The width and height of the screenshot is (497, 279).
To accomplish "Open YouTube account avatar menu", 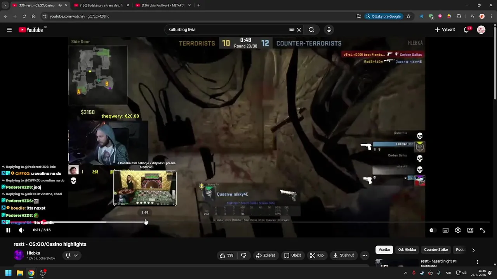I will [x=481, y=30].
